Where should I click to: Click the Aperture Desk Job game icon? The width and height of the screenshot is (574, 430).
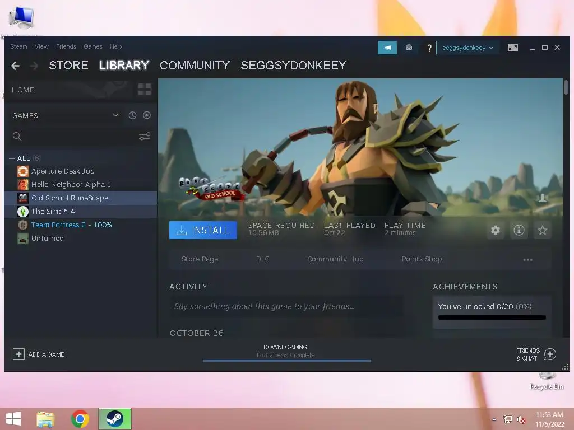pyautogui.click(x=22, y=171)
